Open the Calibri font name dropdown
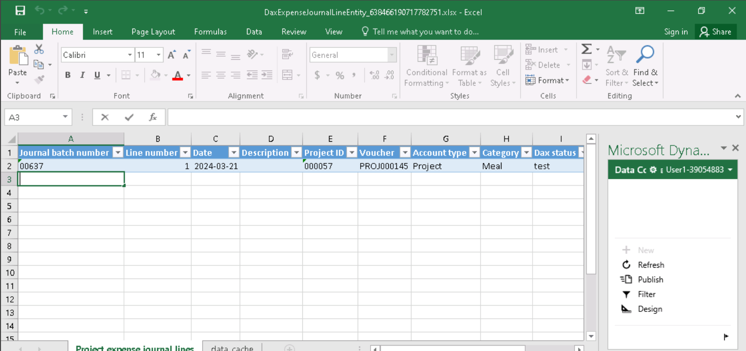This screenshot has height=351, width=746. (x=130, y=55)
